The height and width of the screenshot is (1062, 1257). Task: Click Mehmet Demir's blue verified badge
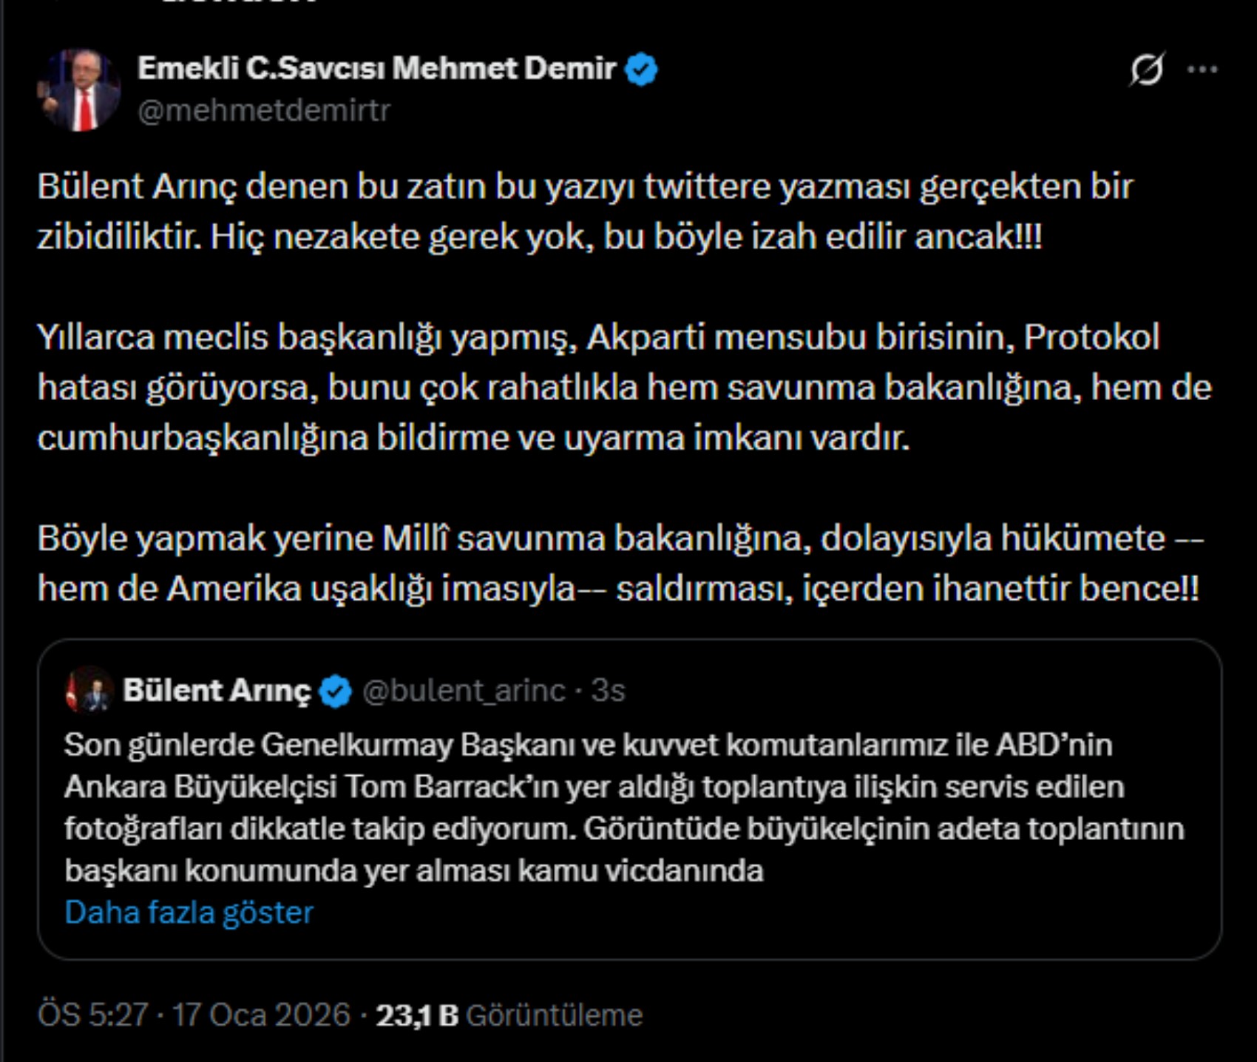coord(640,70)
